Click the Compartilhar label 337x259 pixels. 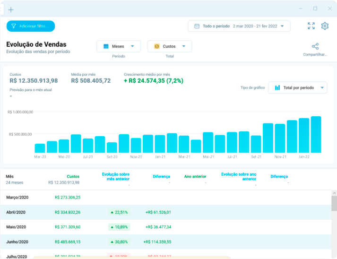pyautogui.click(x=315, y=55)
